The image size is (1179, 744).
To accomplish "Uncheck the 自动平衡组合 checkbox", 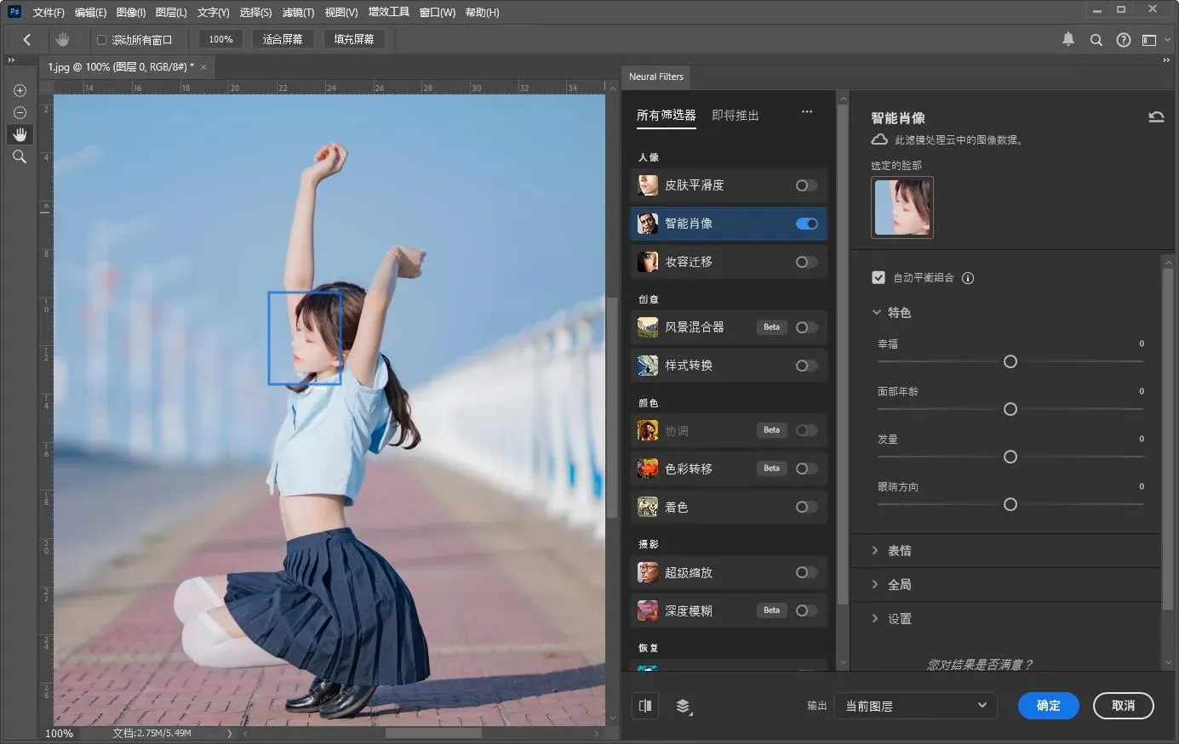I will coord(879,278).
